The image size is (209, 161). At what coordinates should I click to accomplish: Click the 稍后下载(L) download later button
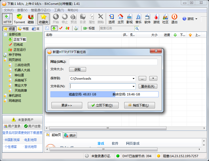click(x=140, y=105)
